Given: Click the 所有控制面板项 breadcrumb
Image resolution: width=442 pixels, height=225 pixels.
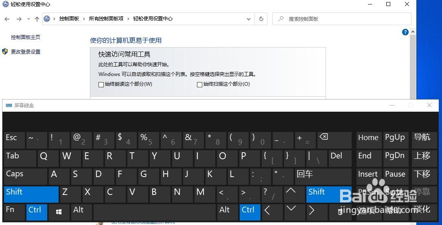Looking at the screenshot, I should tap(106, 19).
